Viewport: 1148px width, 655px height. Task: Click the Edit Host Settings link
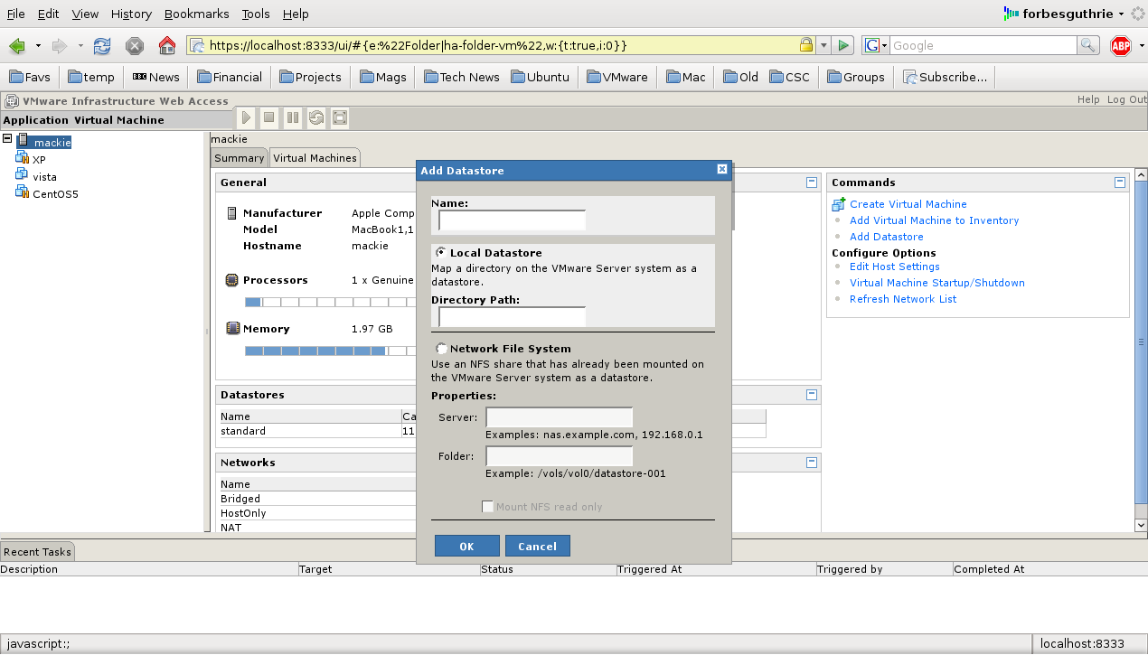tap(895, 267)
